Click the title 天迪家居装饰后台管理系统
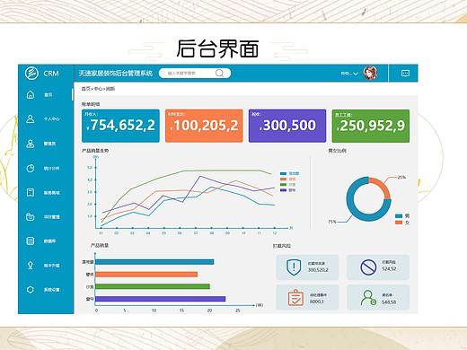The width and height of the screenshot is (467, 350). [x=116, y=73]
